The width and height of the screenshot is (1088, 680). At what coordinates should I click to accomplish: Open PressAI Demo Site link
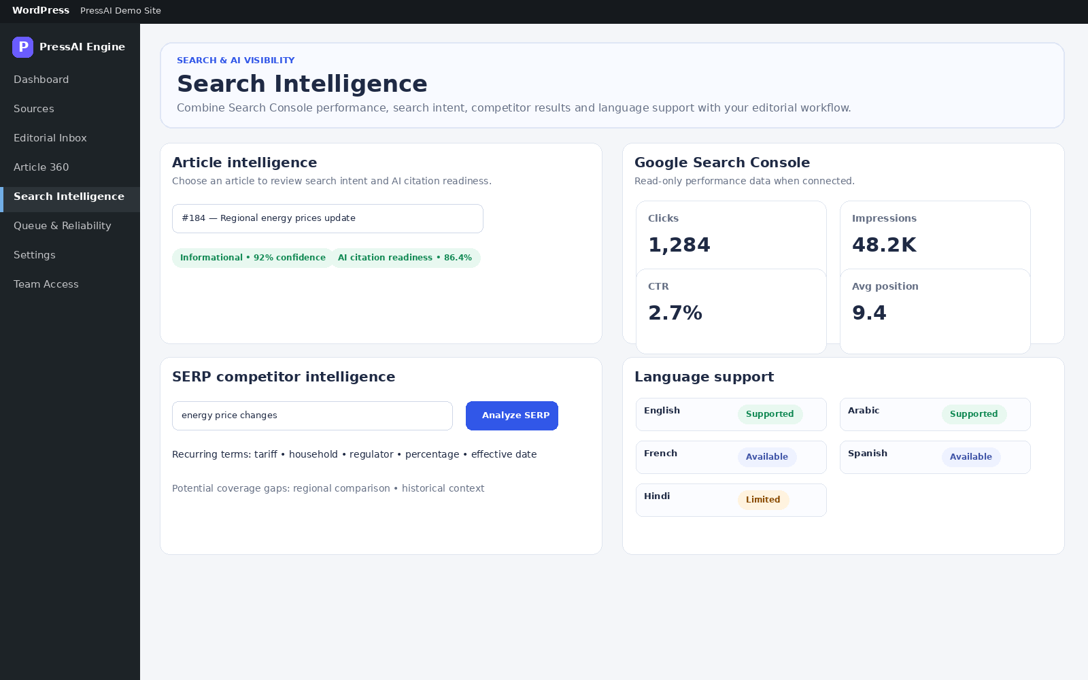coord(120,11)
